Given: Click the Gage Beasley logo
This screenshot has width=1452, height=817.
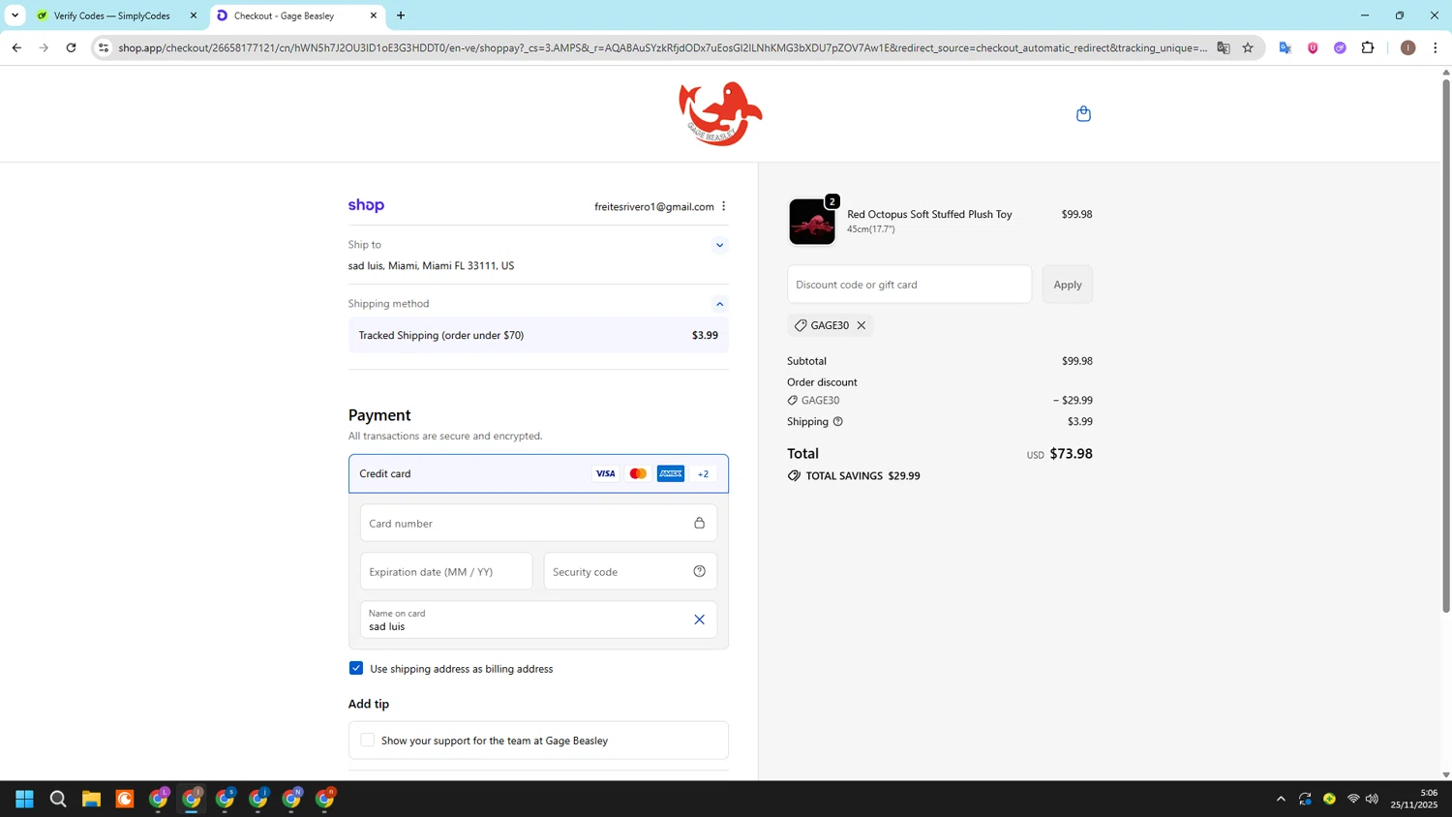Looking at the screenshot, I should (x=720, y=114).
